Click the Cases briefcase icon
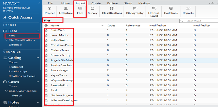This screenshot has height=107, width=218. point(5,82)
